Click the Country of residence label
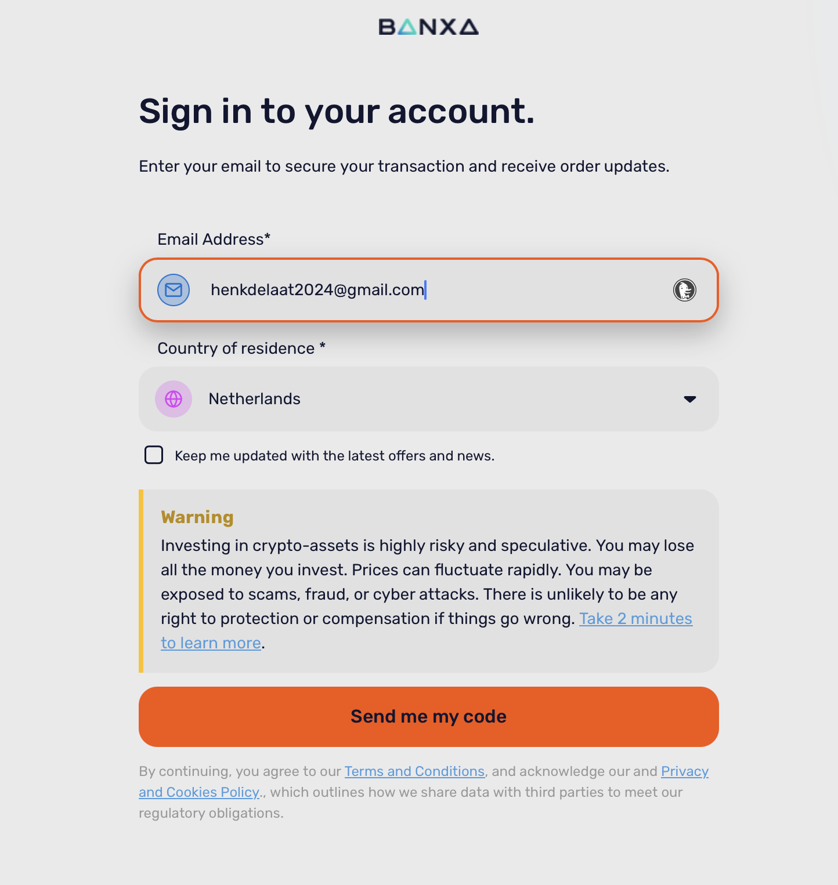The height and width of the screenshot is (885, 838). click(241, 348)
